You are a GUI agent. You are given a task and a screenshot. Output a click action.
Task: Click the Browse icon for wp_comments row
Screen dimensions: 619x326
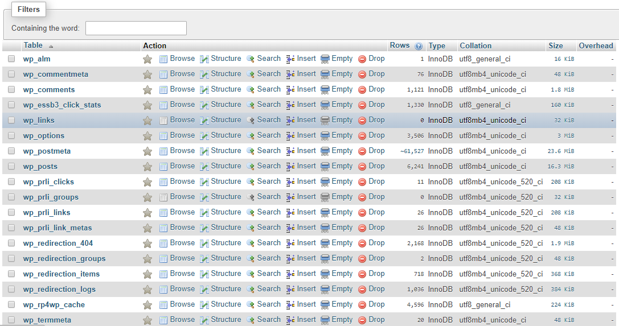pos(163,90)
